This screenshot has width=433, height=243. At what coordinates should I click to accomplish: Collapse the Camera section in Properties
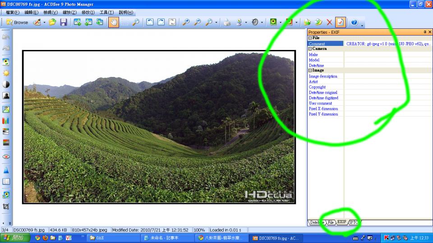[x=310, y=49]
